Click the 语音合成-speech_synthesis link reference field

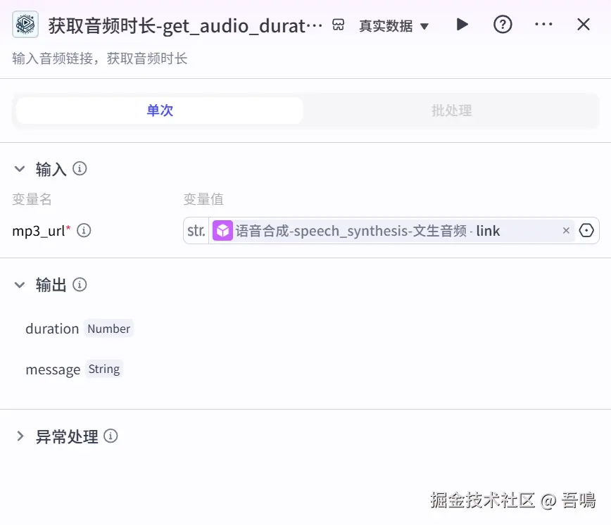click(391, 231)
